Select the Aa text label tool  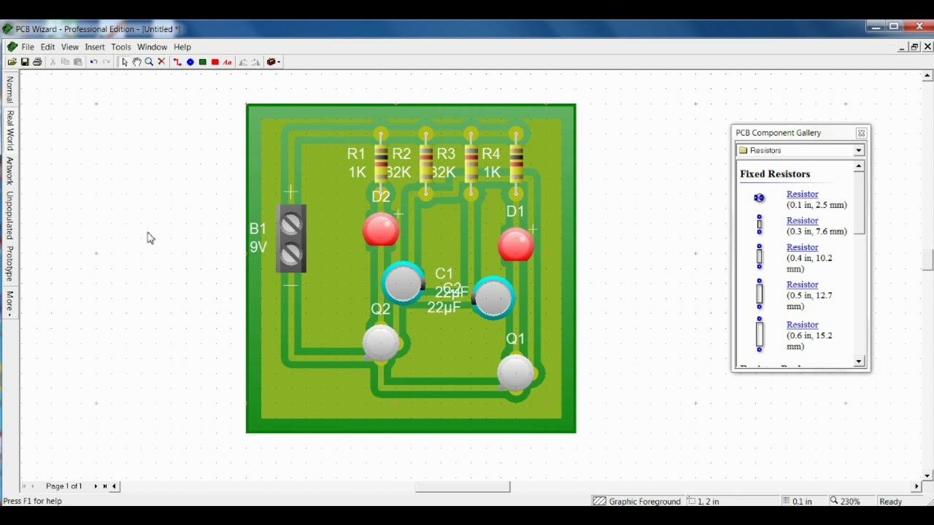pos(228,62)
